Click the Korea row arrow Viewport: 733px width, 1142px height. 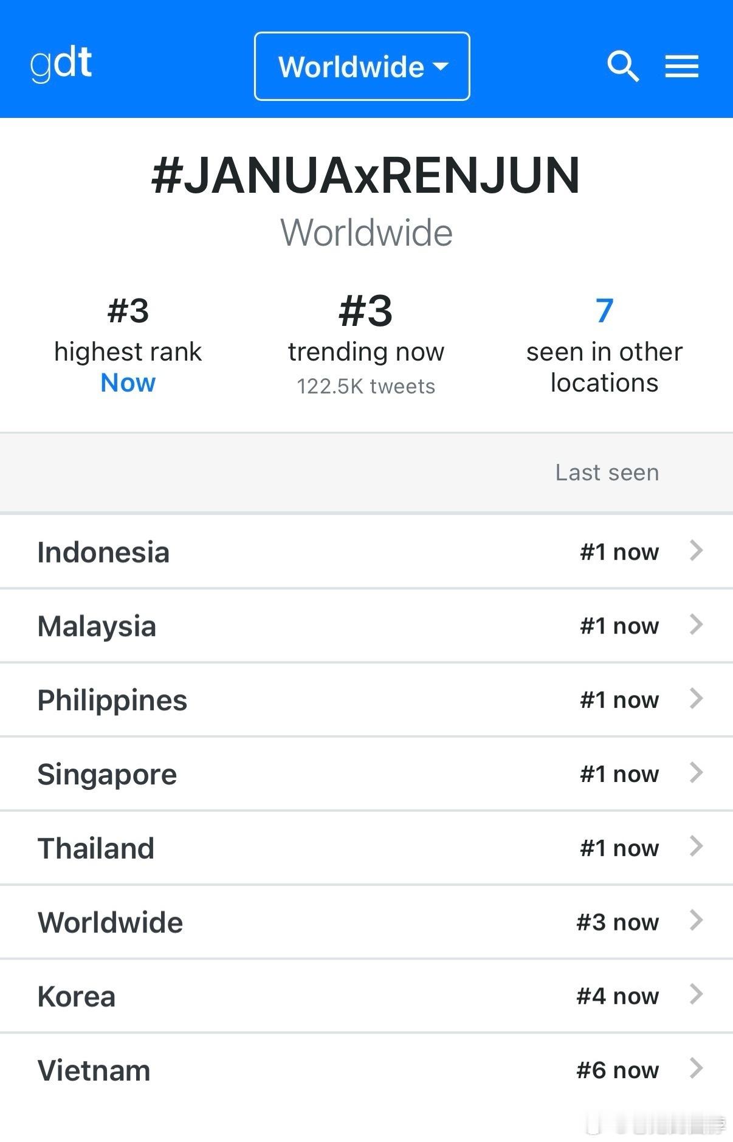[697, 995]
